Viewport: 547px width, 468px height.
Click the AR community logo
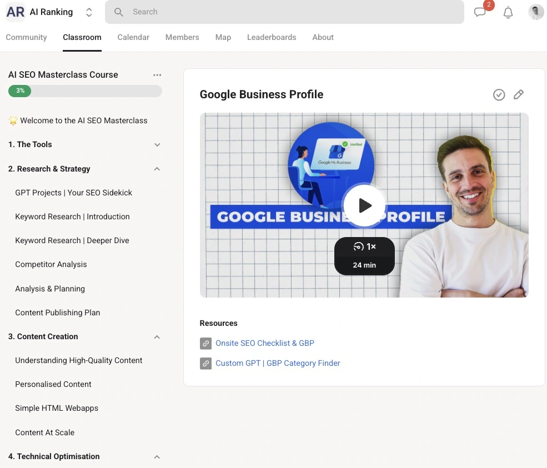pyautogui.click(x=16, y=12)
